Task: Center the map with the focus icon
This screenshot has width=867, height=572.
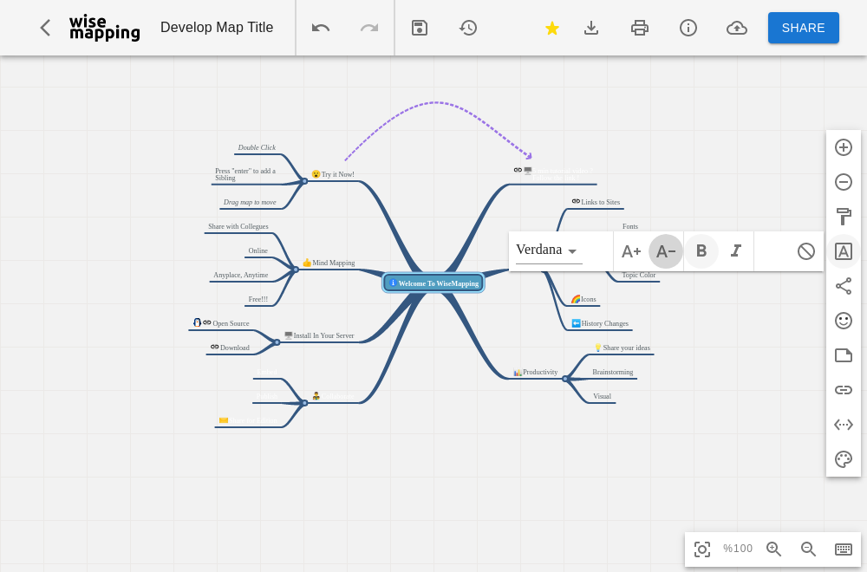Action: 702,549
